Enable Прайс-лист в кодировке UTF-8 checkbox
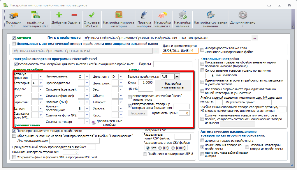297x170 pixels. 145,153
